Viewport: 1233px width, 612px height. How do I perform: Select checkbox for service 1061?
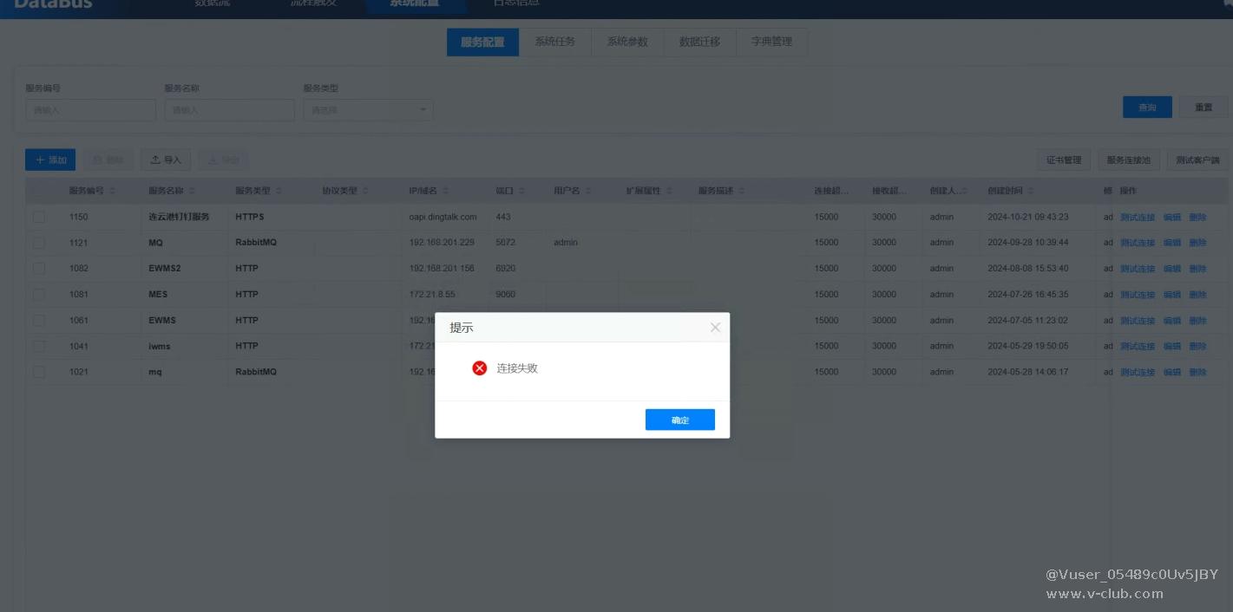(x=39, y=320)
